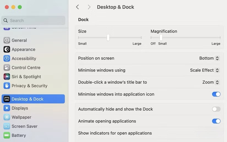Image resolution: width=227 pixels, height=142 pixels.
Task: Click the Wallpaper flower icon
Action: [7, 117]
